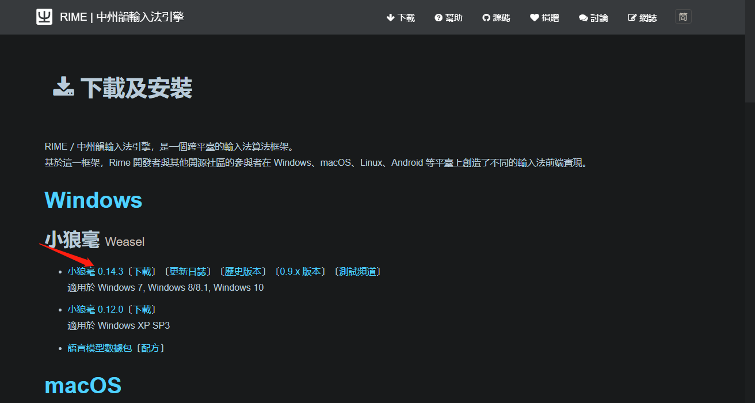Select the 小狼毫 0.12.0 link
Viewport: 755px width, 403px height.
94,309
